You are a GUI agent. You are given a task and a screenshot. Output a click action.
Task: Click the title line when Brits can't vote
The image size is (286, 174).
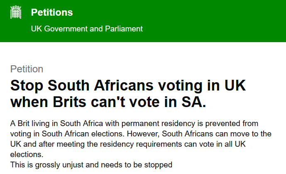(108, 102)
